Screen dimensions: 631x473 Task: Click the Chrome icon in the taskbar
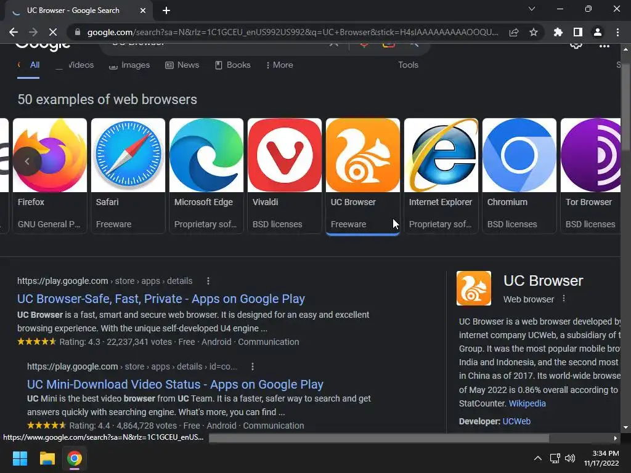[x=75, y=458]
